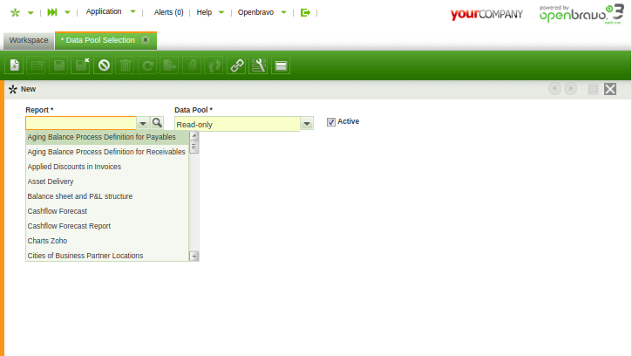632x356 pixels.
Task: Expand the Help menu arrow
Action: [221, 12]
